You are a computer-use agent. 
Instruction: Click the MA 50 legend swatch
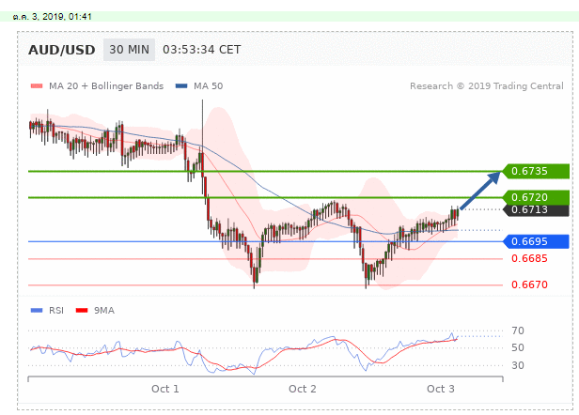181,86
